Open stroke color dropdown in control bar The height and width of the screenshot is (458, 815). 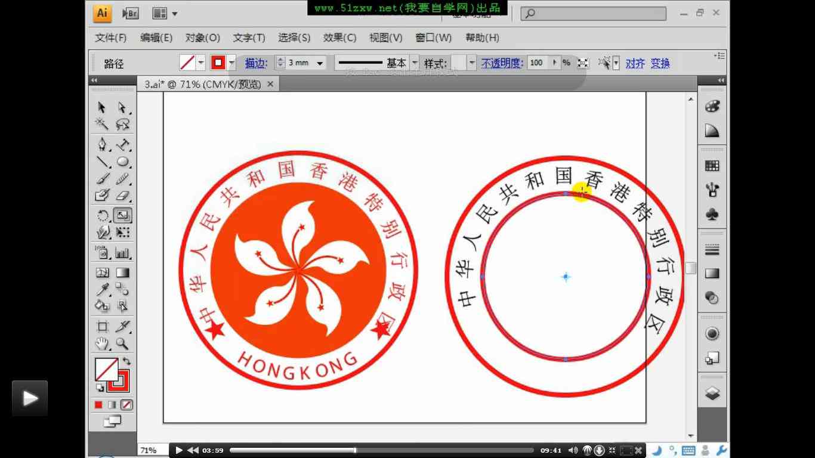(x=231, y=63)
